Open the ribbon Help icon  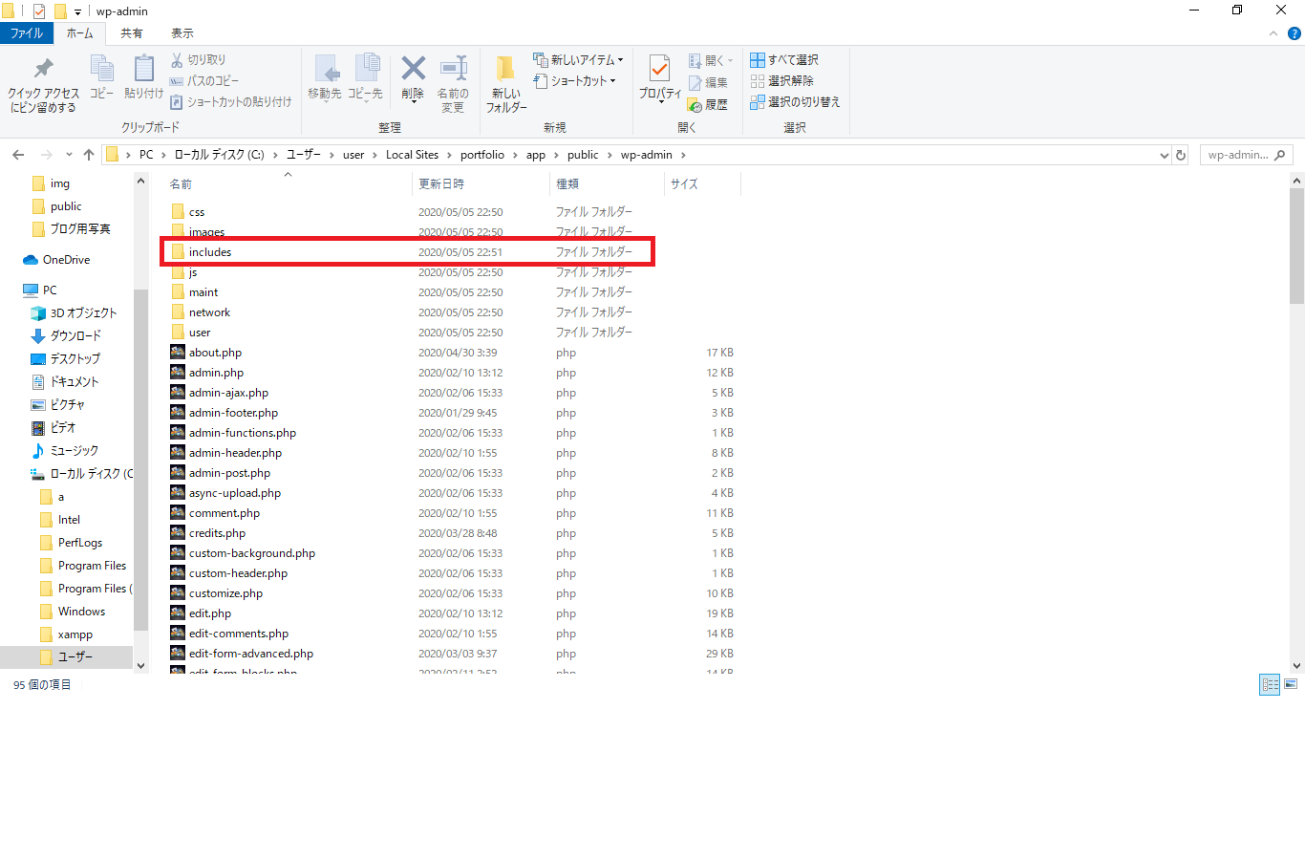tap(1294, 33)
